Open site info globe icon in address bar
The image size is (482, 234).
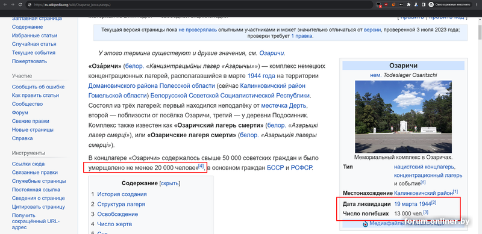pos(30,5)
